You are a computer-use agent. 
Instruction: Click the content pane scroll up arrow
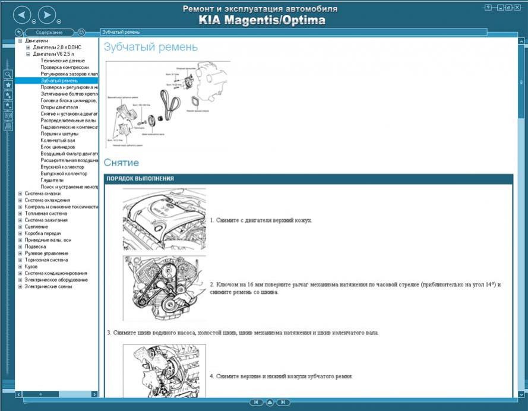tap(521, 41)
